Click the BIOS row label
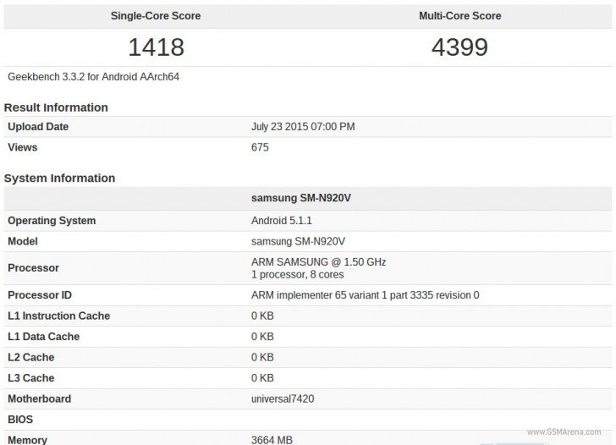 (x=21, y=420)
